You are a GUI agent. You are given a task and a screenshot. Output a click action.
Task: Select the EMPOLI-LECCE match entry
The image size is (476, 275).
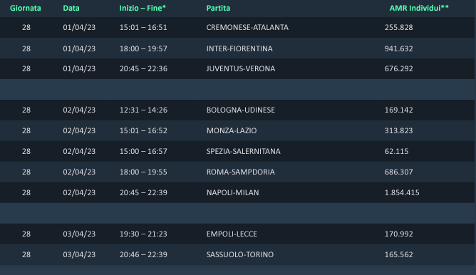[x=232, y=234]
